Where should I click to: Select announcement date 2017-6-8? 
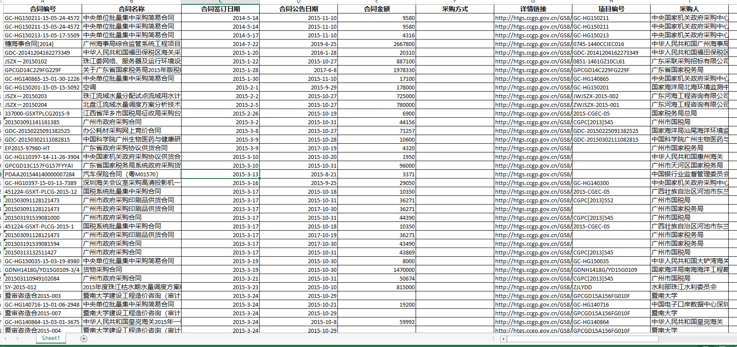(298, 70)
